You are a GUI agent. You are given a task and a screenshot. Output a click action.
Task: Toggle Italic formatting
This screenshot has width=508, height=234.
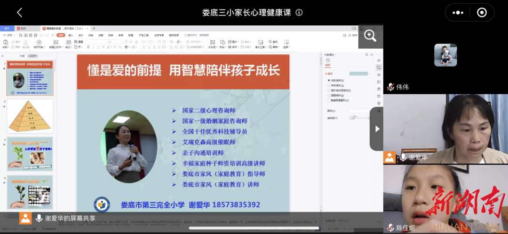pos(93,47)
